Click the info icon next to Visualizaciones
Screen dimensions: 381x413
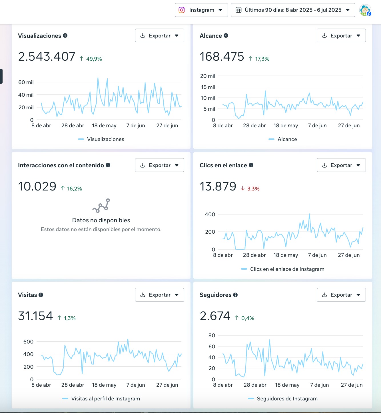pos(65,35)
